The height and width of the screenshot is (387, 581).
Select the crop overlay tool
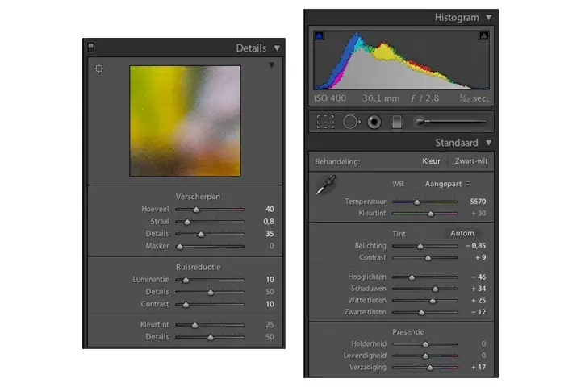click(325, 122)
